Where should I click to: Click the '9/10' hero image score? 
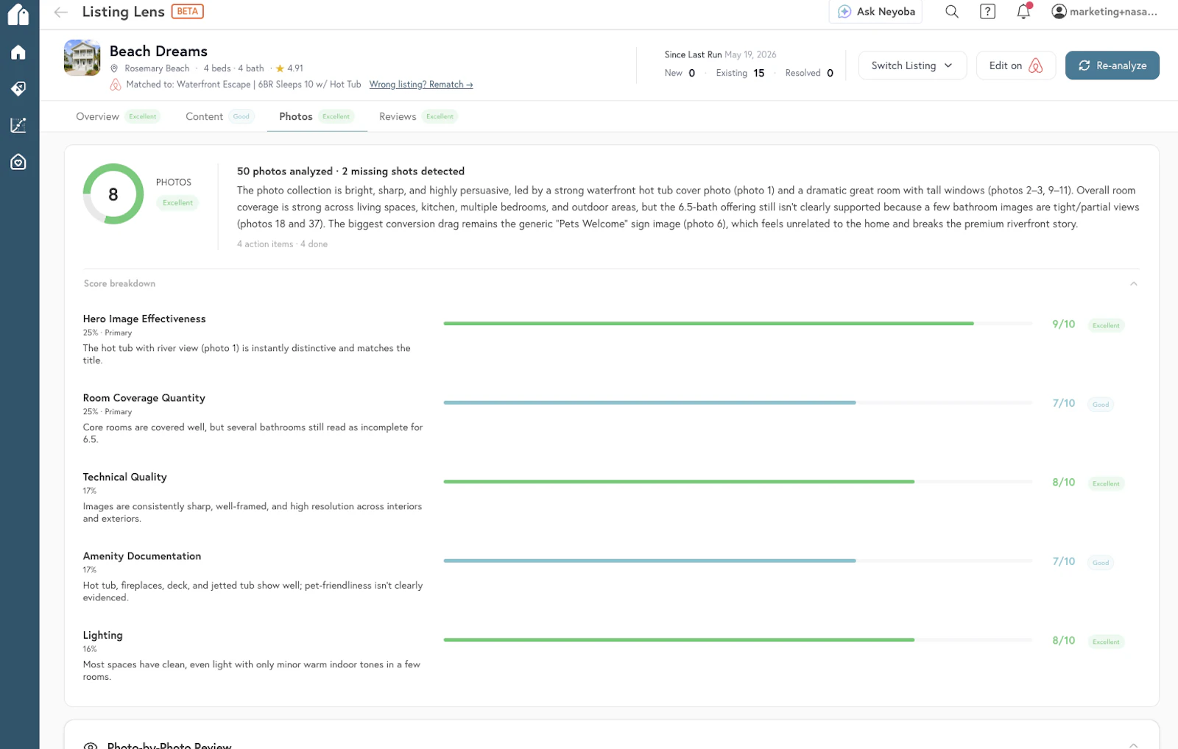1063,324
